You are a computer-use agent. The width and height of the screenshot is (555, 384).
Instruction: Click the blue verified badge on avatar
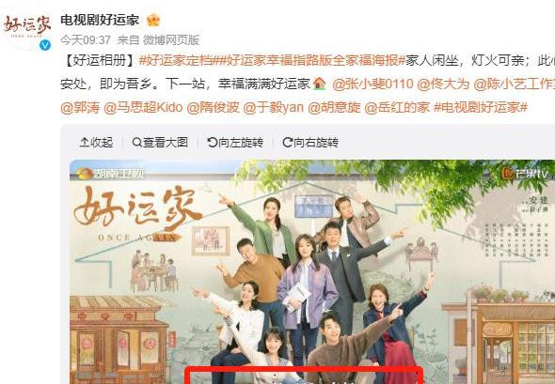(45, 45)
